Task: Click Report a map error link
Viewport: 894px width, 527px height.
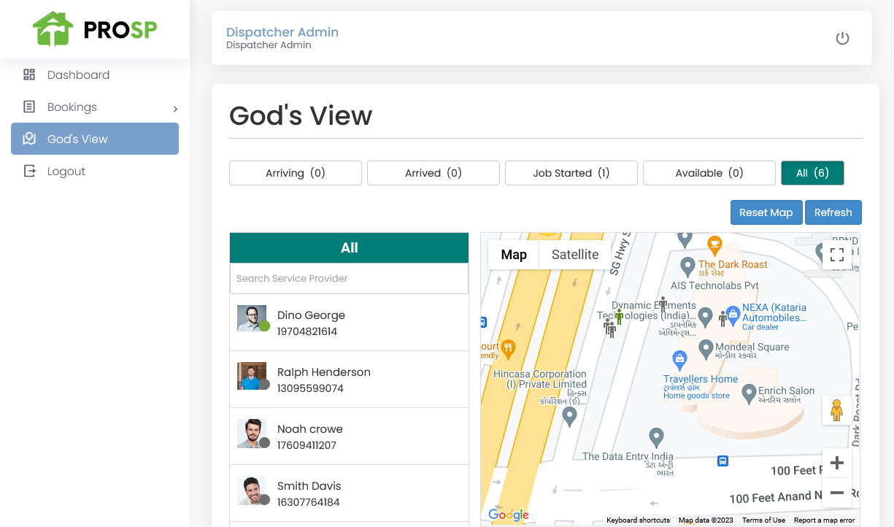Action: [x=824, y=520]
